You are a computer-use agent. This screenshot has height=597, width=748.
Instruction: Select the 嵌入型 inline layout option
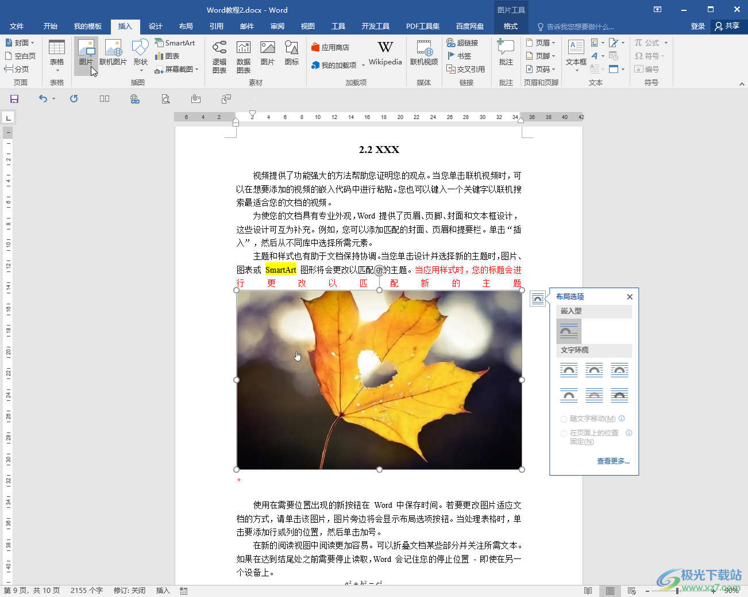(x=569, y=331)
